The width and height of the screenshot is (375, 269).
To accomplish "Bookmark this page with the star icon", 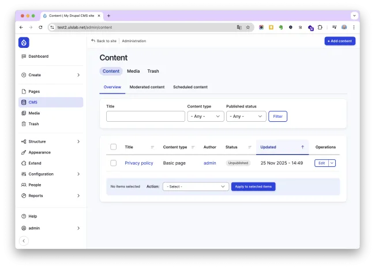I will click(248, 27).
